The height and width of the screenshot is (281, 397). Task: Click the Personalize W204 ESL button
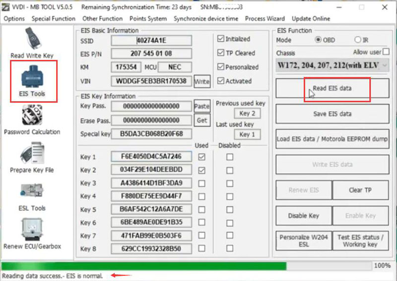coord(304,241)
